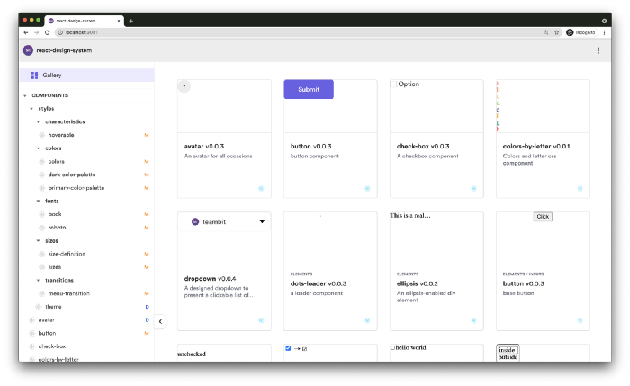Viewport: 630px width, 386px height.
Task: Click the M status badge beside menu-transition
Action: click(147, 293)
